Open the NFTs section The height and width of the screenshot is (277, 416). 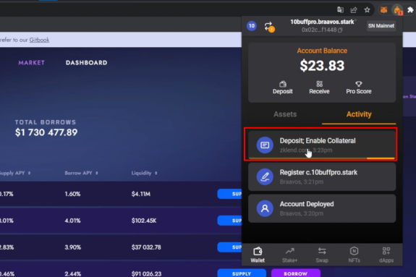coord(355,255)
